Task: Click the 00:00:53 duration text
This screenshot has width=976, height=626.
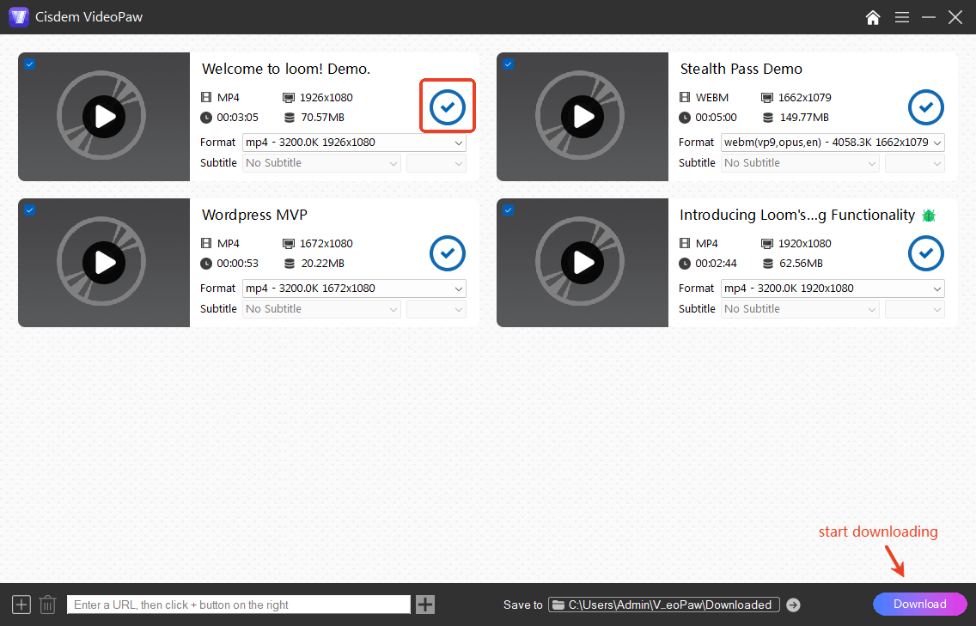Action: pyautogui.click(x=237, y=264)
